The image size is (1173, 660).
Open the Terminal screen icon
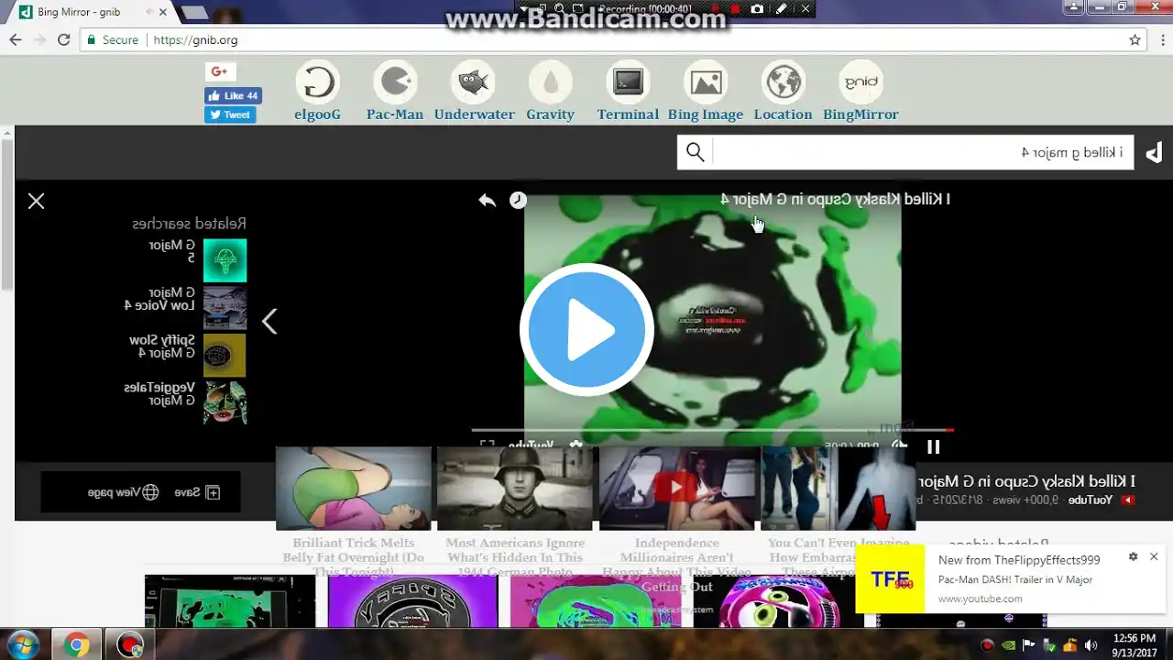tap(628, 83)
